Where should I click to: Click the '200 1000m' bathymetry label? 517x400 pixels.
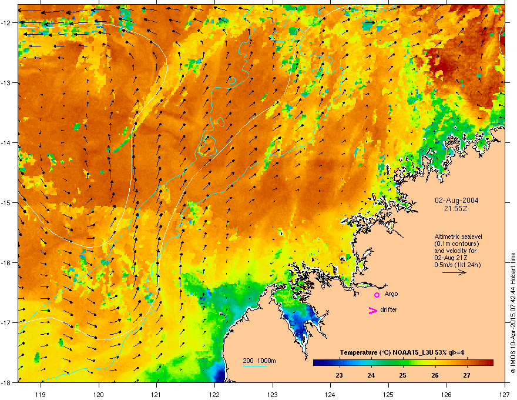[x=259, y=361]
